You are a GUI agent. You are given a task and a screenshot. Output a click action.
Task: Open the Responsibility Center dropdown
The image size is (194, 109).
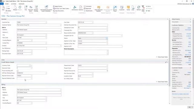(x=92, y=33)
